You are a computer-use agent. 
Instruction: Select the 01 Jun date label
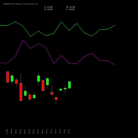(x=16, y=131)
